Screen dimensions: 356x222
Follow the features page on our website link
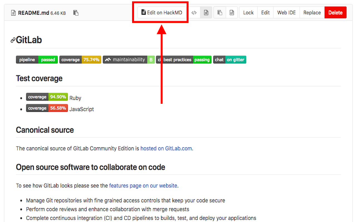pyautogui.click(x=143, y=186)
